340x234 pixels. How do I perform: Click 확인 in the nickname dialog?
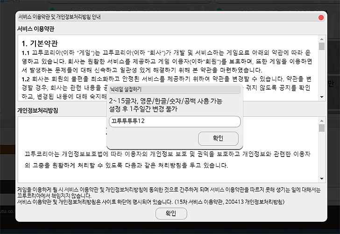click(218, 138)
